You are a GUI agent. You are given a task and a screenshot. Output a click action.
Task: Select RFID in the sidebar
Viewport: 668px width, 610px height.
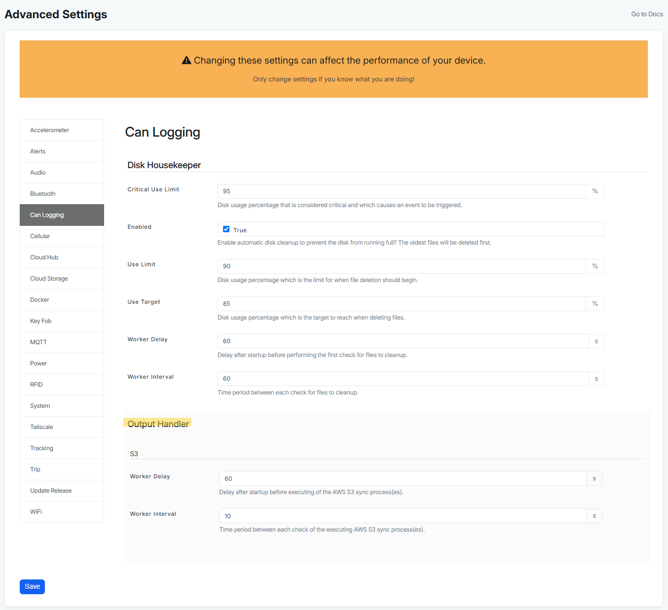point(62,385)
